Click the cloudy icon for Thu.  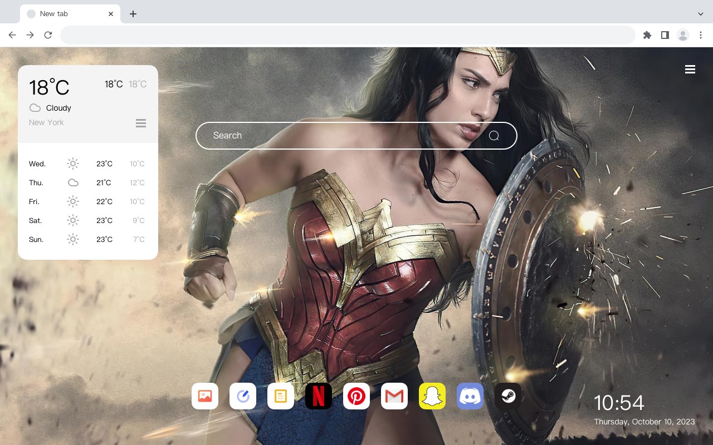pyautogui.click(x=73, y=182)
